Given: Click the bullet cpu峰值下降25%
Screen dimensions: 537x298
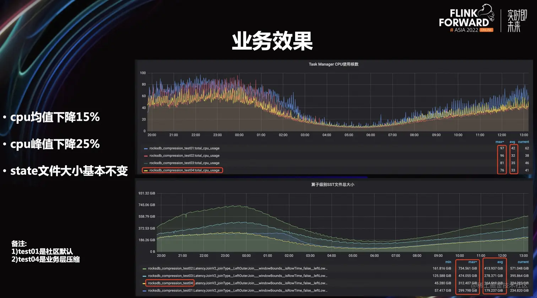Looking at the screenshot, I should click(x=55, y=144).
